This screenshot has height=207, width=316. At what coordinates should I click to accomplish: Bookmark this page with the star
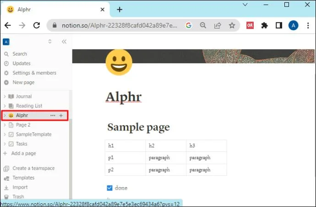pyautogui.click(x=232, y=25)
